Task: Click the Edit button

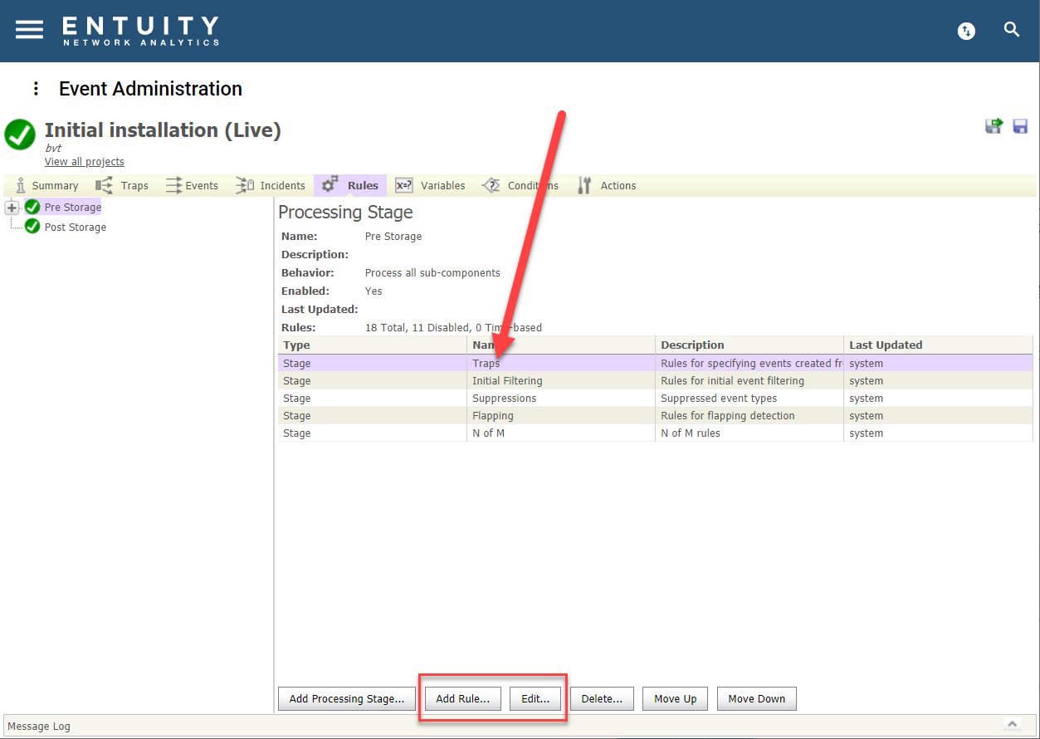Action: click(535, 699)
